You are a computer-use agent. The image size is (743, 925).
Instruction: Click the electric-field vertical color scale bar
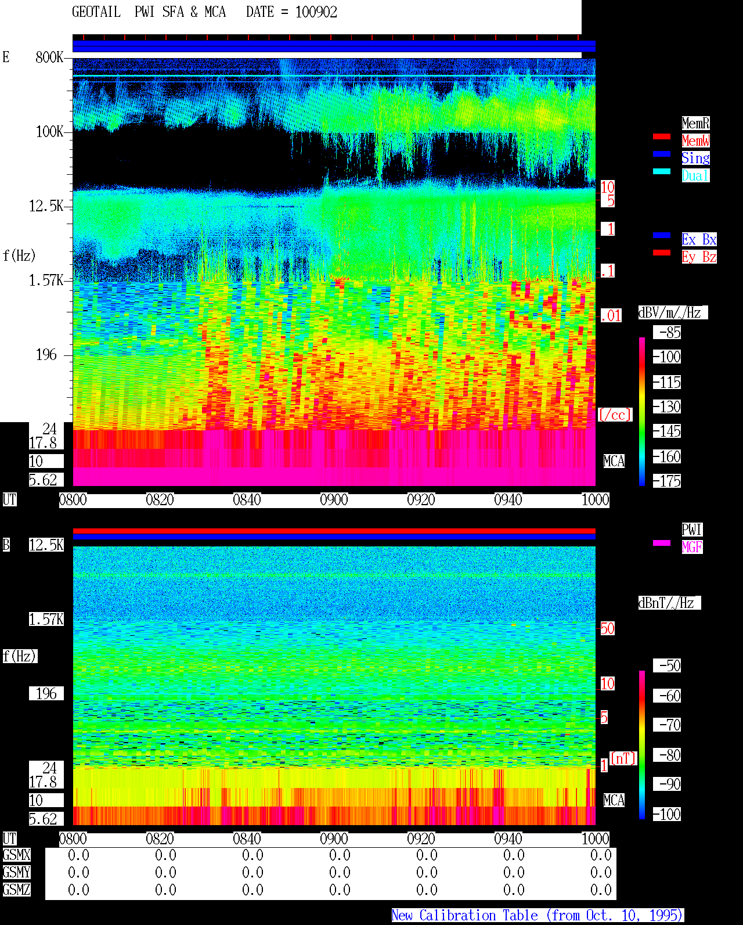tap(642, 411)
